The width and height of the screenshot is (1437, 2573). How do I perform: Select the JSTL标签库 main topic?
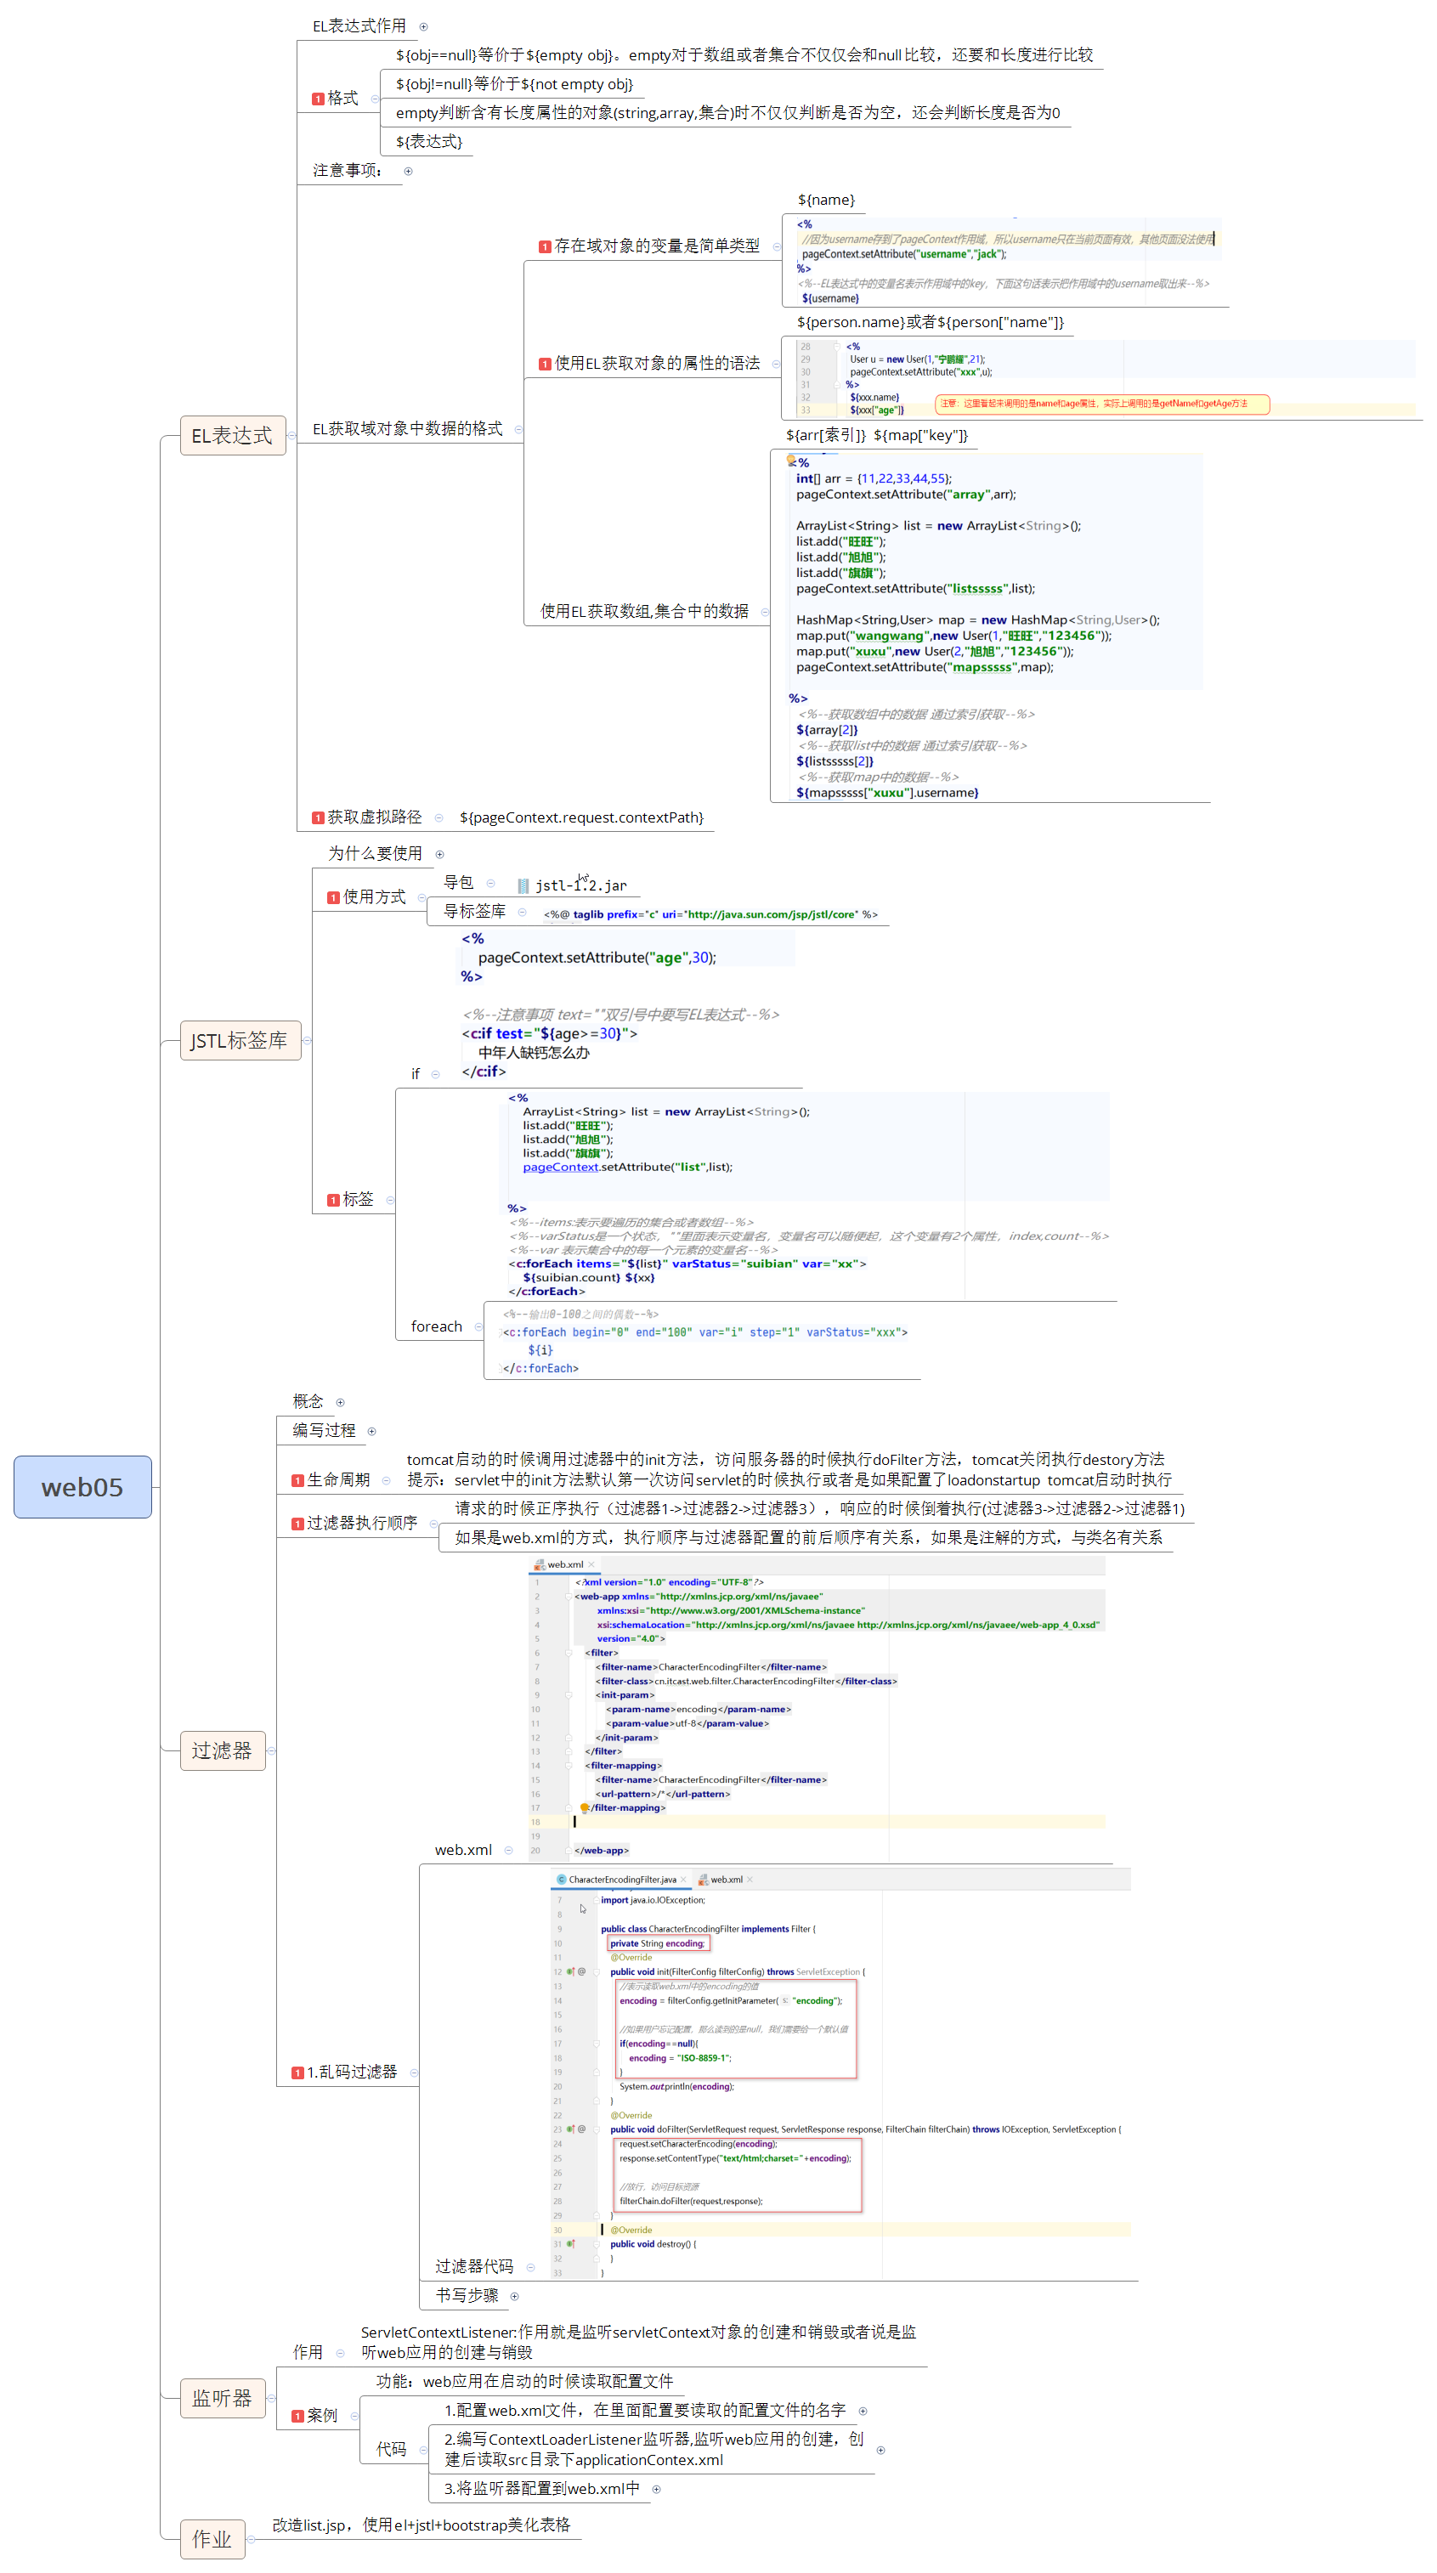(x=240, y=1041)
